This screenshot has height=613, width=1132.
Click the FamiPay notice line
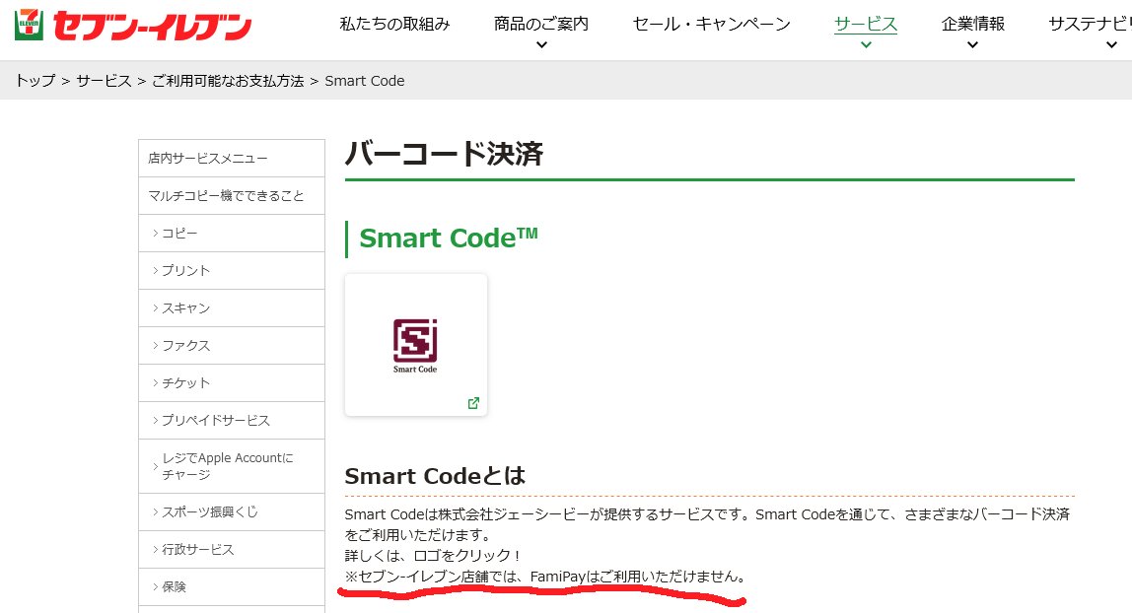click(x=546, y=577)
